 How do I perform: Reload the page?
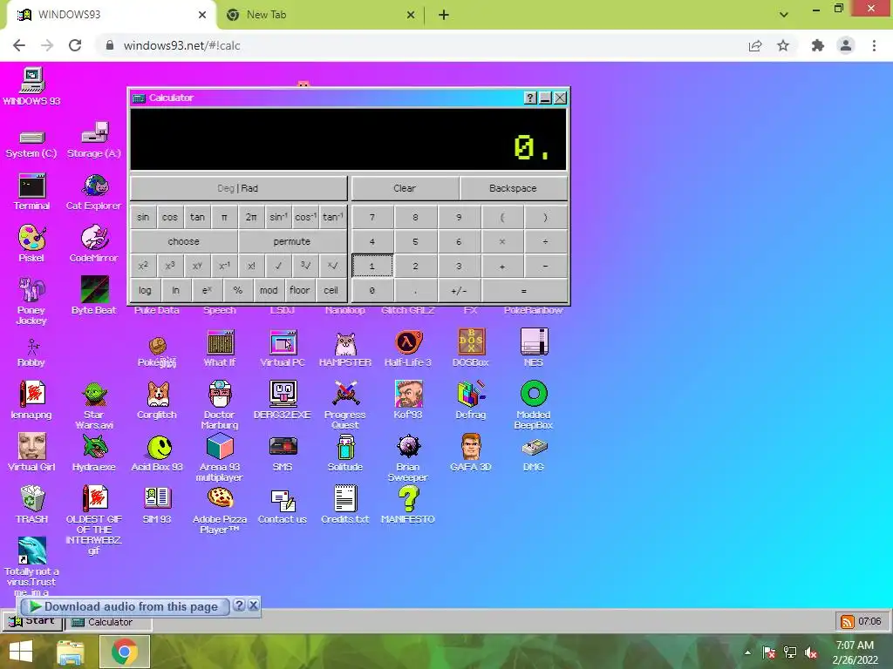(x=75, y=45)
